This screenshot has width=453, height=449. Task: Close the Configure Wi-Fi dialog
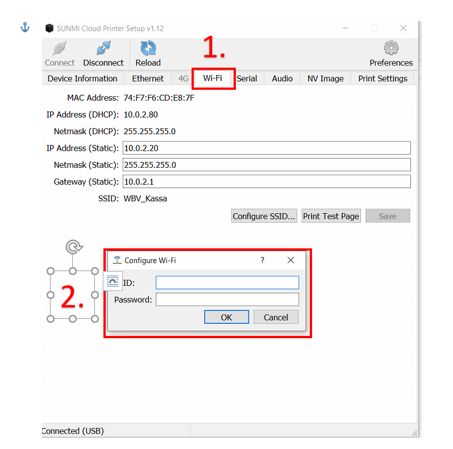(290, 260)
